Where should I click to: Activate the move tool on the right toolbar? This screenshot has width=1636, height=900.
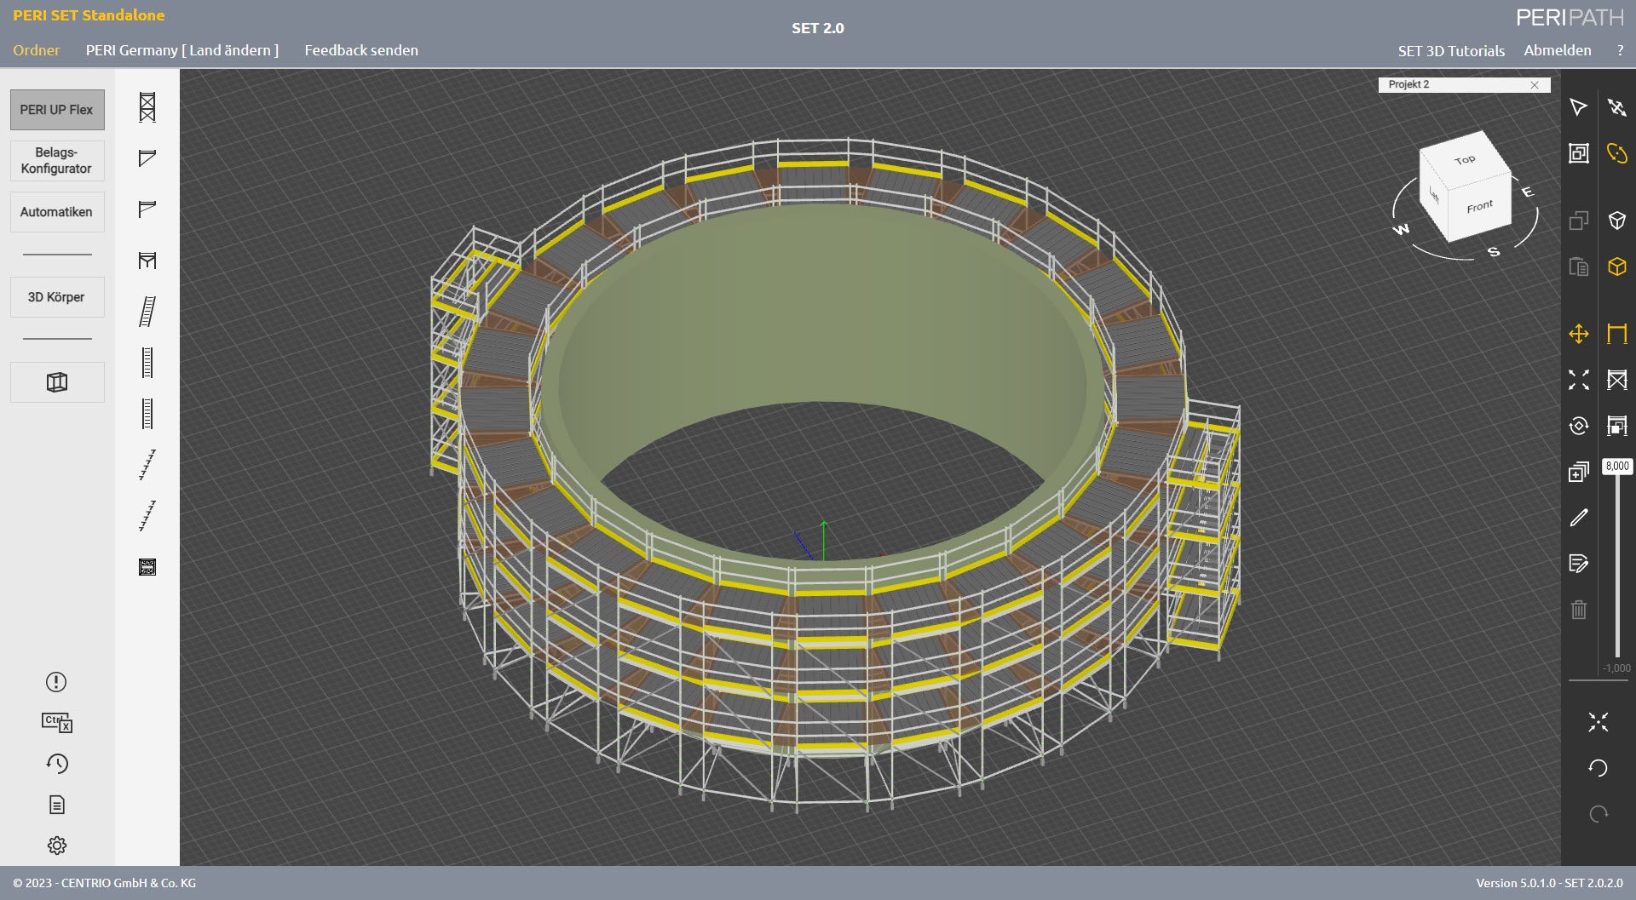point(1579,335)
